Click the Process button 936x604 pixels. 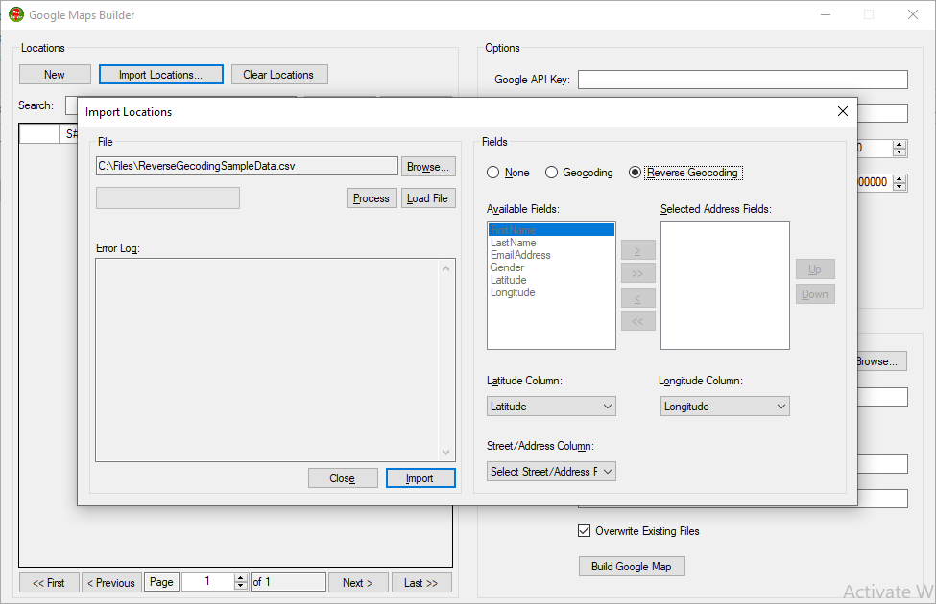372,198
